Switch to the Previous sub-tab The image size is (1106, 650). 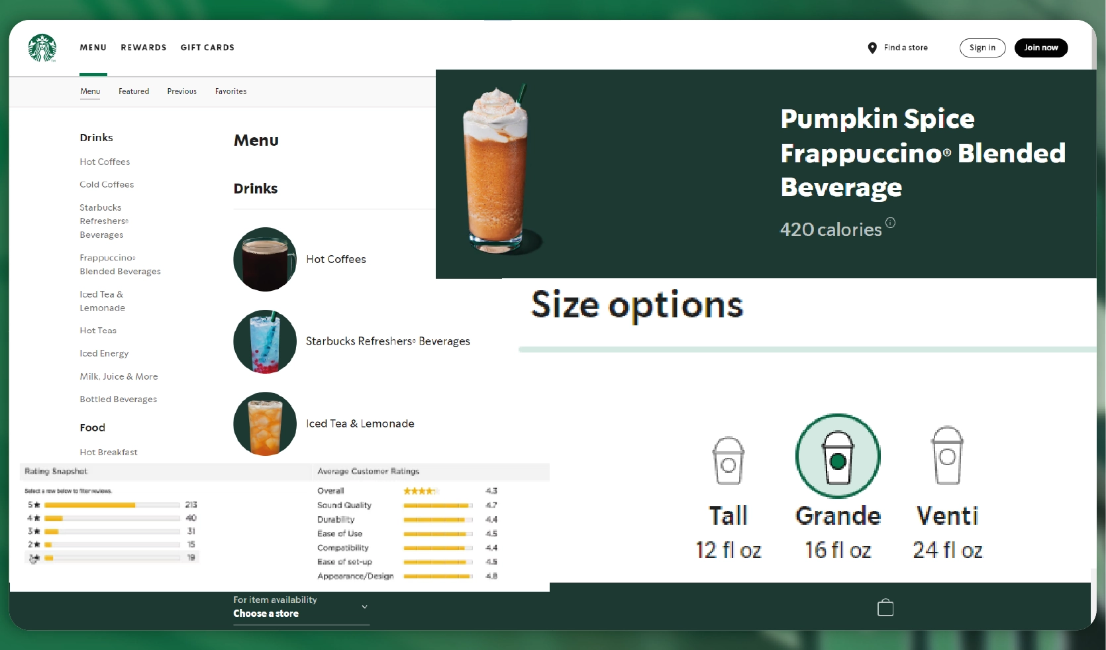click(181, 91)
